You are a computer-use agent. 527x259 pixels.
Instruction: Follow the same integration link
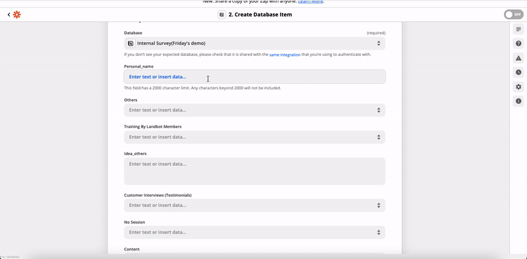point(285,55)
